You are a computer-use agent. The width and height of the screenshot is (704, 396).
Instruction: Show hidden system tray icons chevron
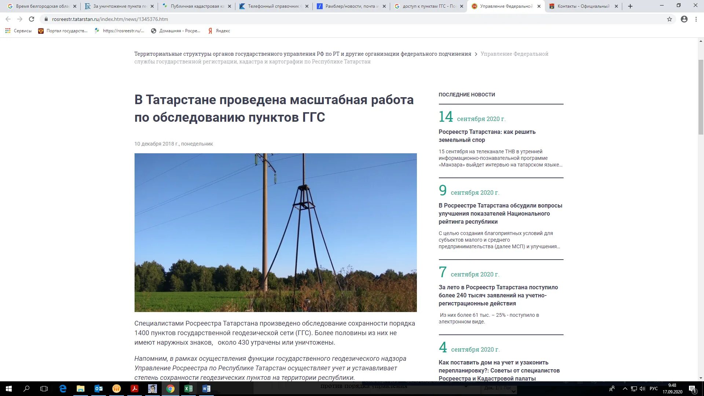625,389
